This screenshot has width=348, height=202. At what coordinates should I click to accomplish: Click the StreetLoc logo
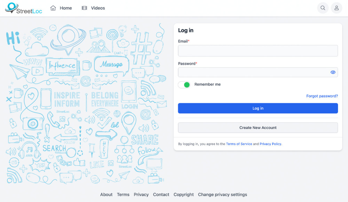pos(24,8)
